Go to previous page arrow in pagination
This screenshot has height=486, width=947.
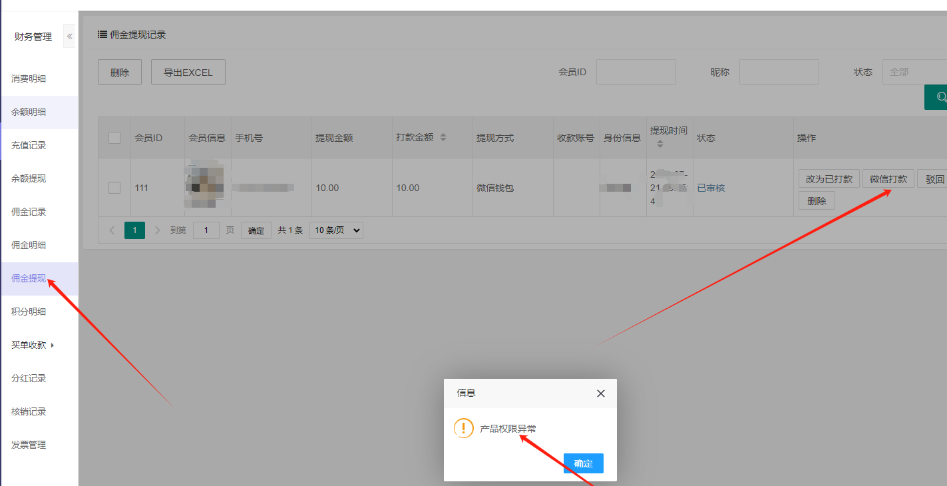pos(112,230)
